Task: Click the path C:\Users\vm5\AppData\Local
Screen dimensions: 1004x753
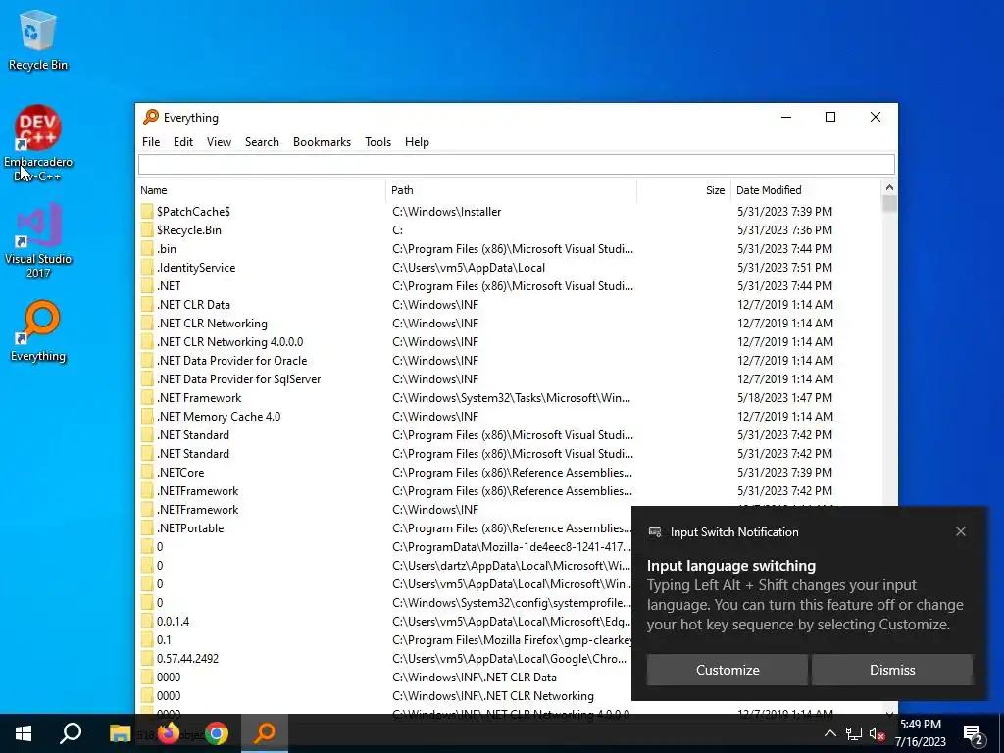Action: point(469,267)
